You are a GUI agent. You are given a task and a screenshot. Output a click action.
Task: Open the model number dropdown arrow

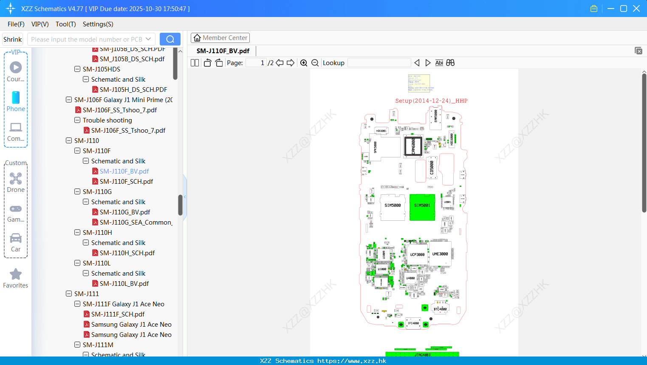point(148,39)
